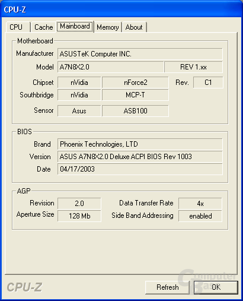Click the Data Transfer Rate label
The height and width of the screenshot is (301, 243).
click(146, 203)
